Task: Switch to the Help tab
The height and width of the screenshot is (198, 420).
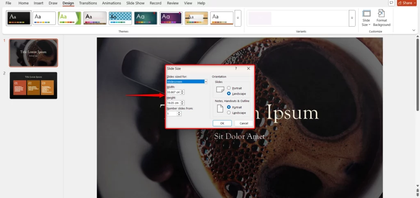Action: [201, 3]
